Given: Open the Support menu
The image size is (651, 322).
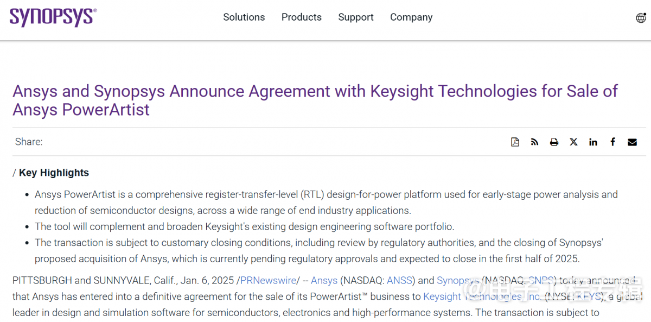Looking at the screenshot, I should point(356,17).
